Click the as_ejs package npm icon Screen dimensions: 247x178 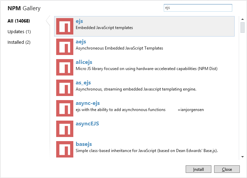point(65,88)
